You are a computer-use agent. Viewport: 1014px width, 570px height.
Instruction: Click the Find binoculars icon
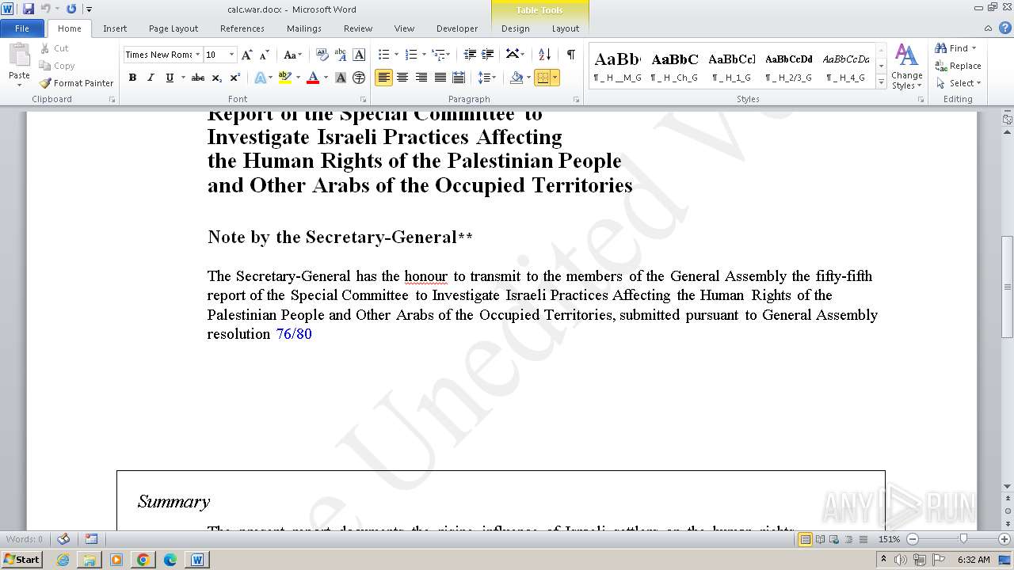tap(941, 48)
